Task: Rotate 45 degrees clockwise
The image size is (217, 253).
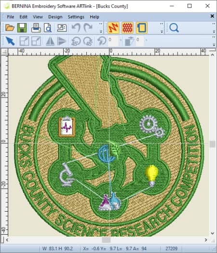Action: tap(88, 41)
